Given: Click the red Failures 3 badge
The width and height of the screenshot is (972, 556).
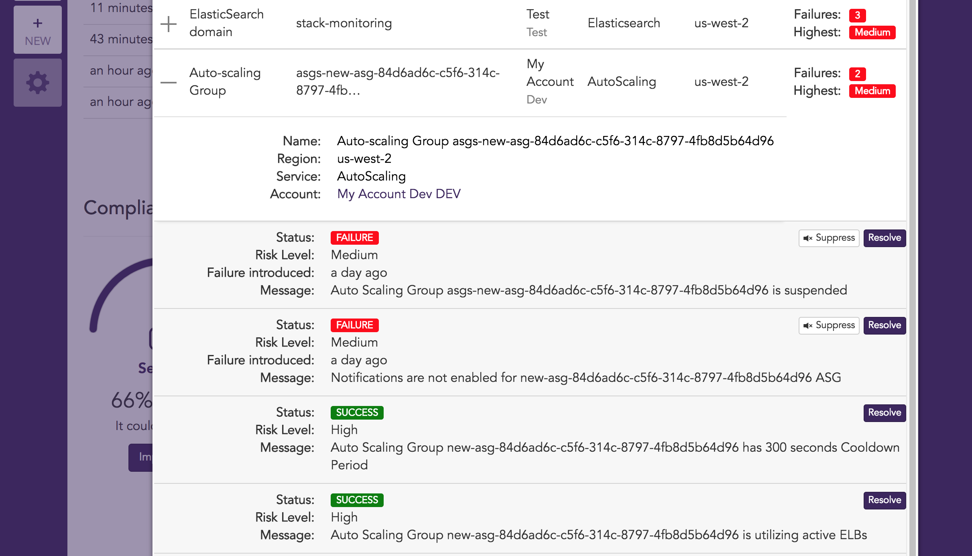Looking at the screenshot, I should (857, 15).
